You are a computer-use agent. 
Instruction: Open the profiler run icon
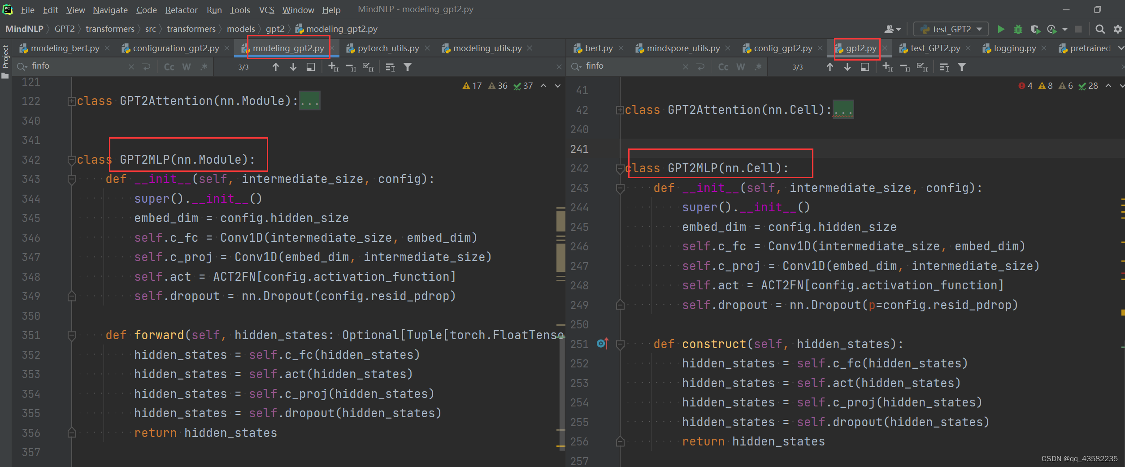(x=1051, y=29)
